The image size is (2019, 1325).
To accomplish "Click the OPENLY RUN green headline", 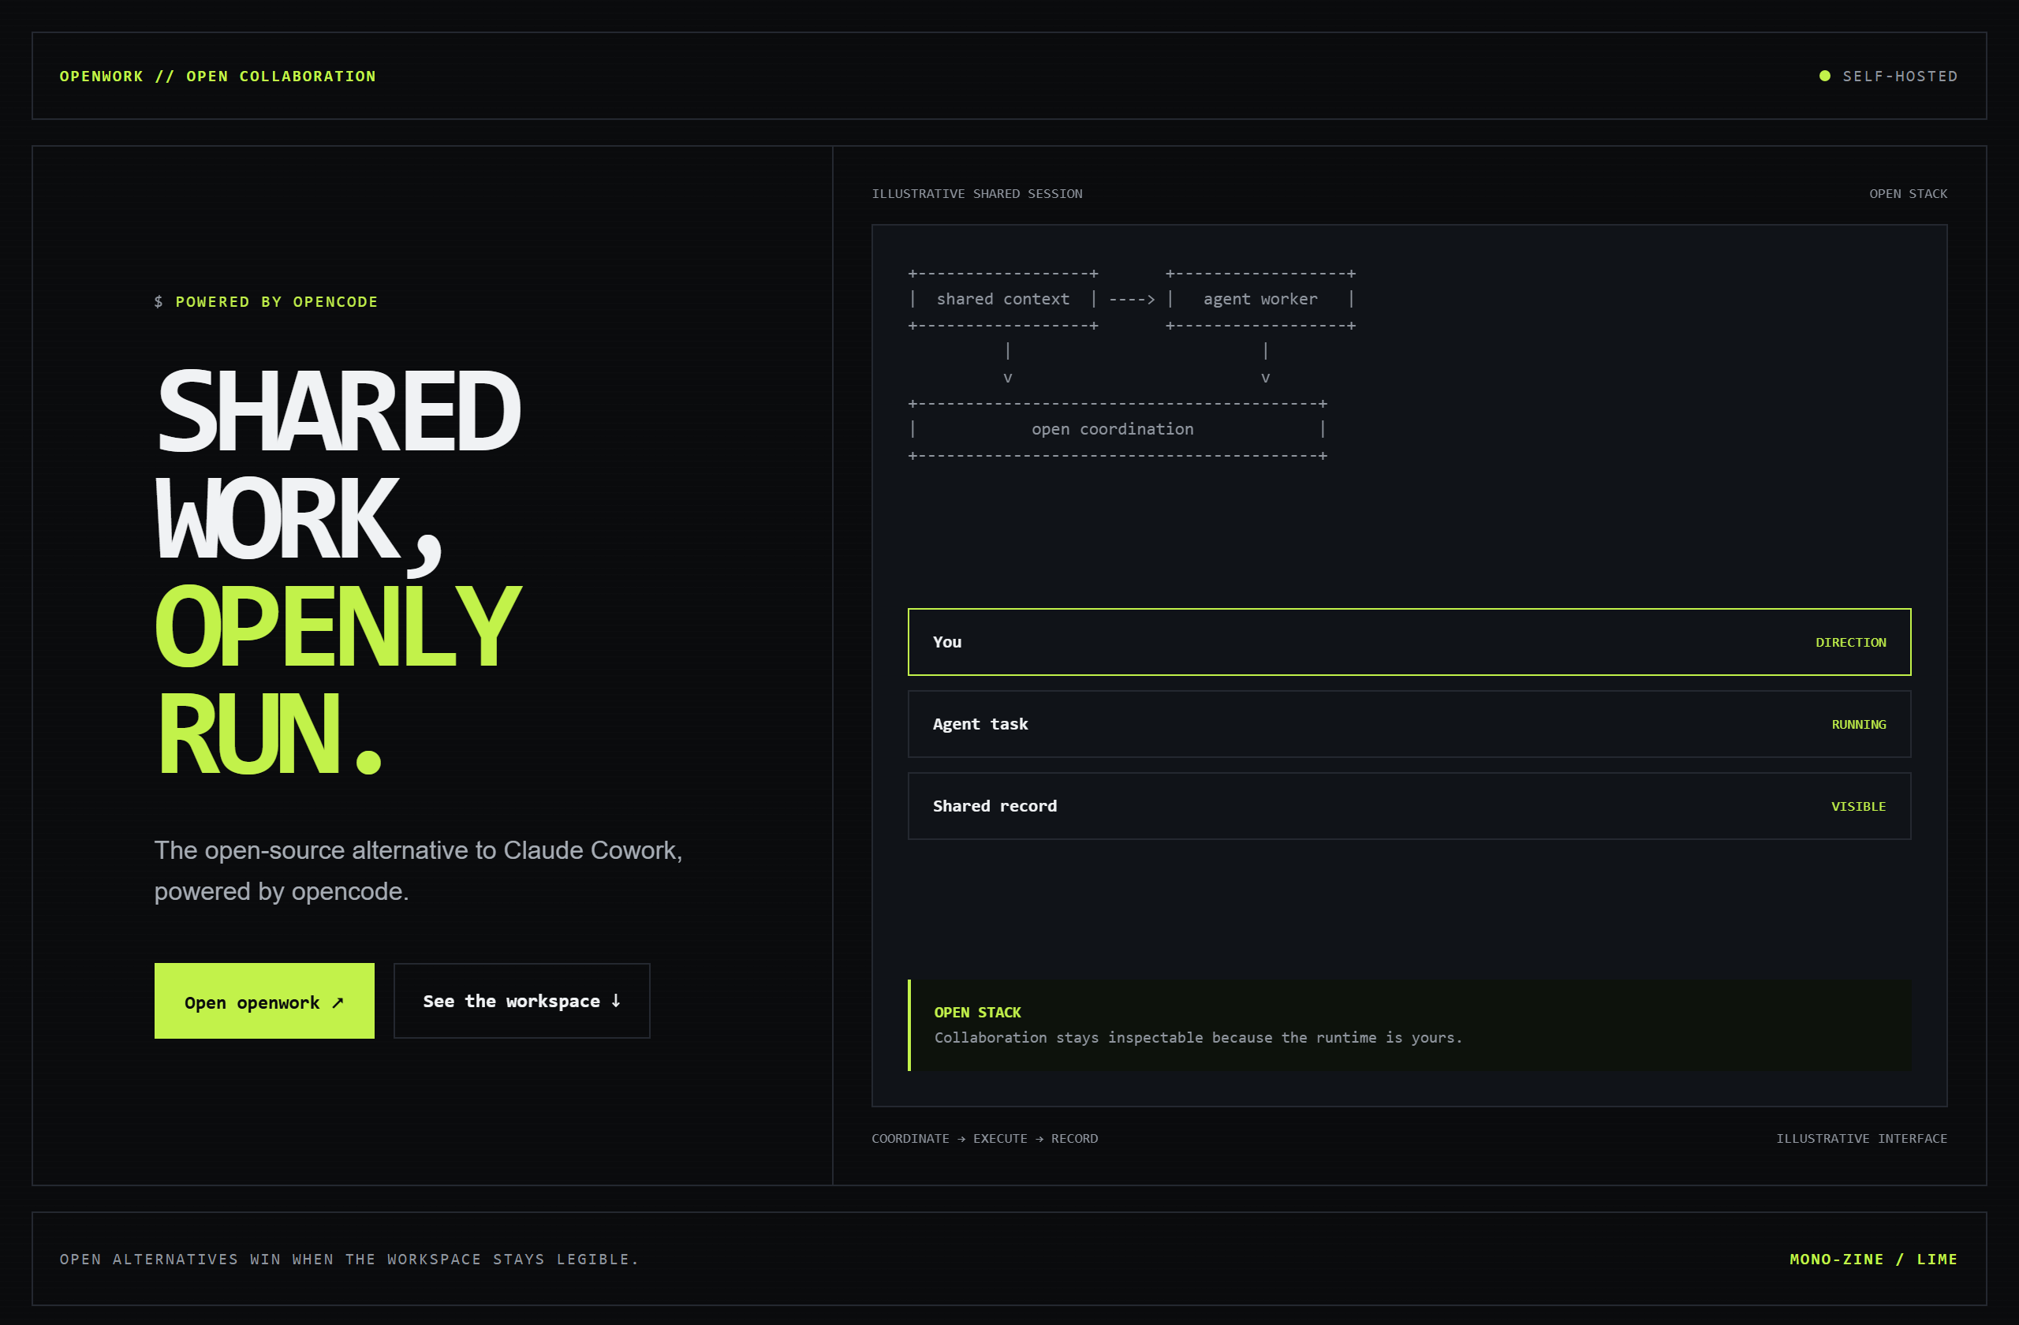I will click(x=338, y=681).
